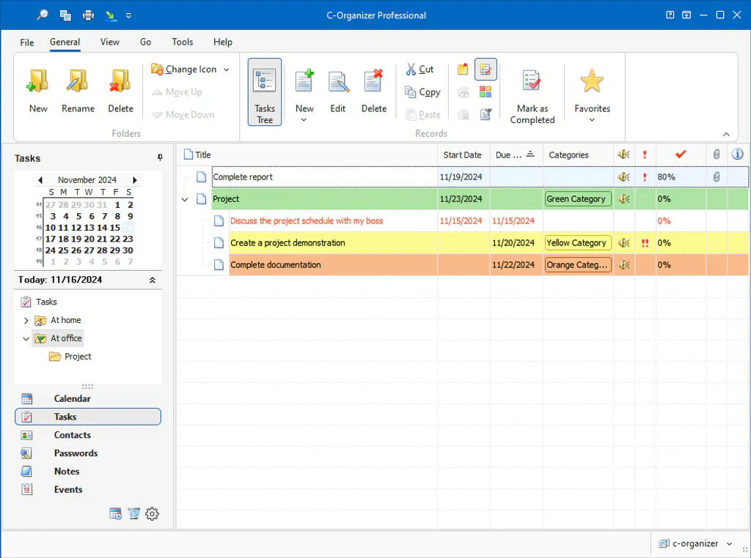Select the General ribbon tab

point(65,42)
